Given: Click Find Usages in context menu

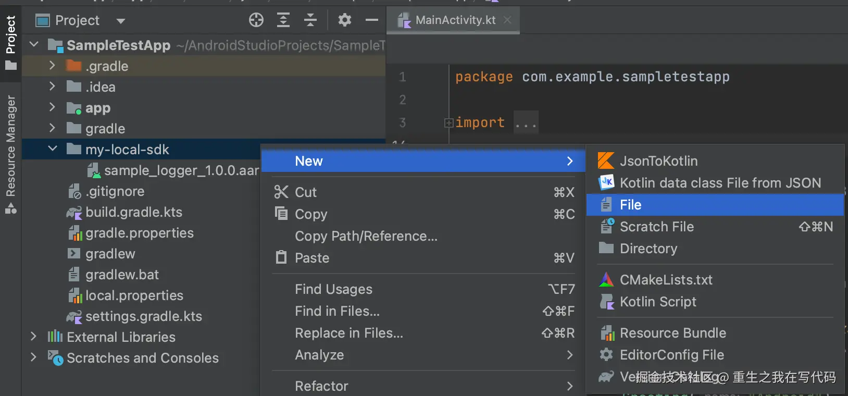Looking at the screenshot, I should coord(333,289).
